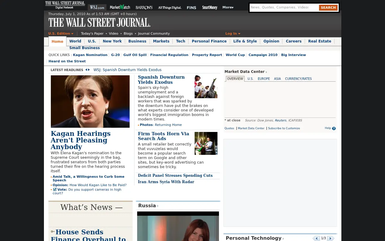Click the Spanish Downturn story thumbnail
Viewport: 385px width, 241px height.
pos(206,87)
